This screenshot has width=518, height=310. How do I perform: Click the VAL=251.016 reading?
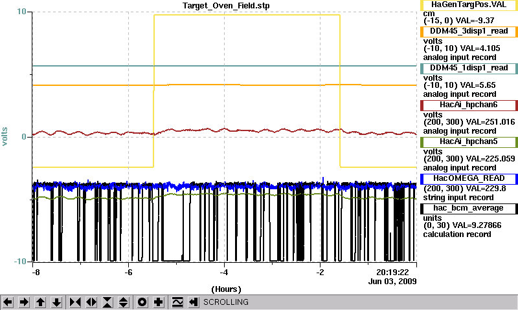click(492, 122)
